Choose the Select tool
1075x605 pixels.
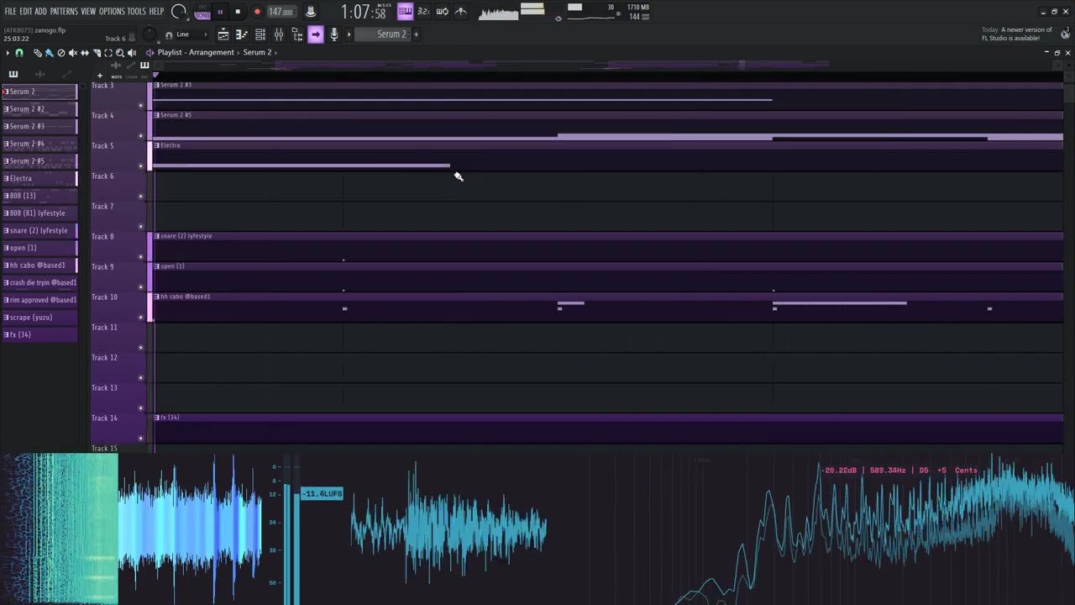point(107,53)
